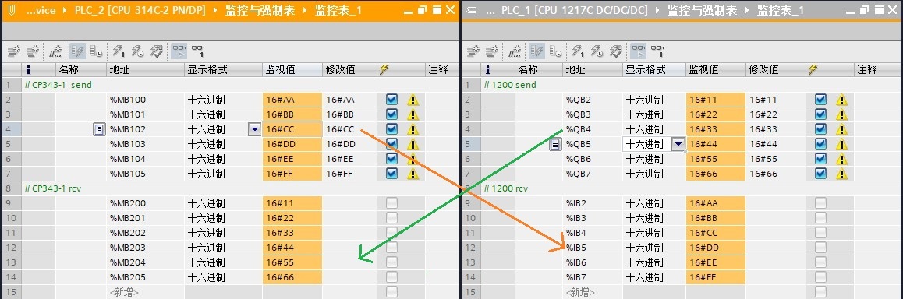Click enable peripheral outputs icon in PLC_1 toolbar
903x299 pixels.
(615, 51)
